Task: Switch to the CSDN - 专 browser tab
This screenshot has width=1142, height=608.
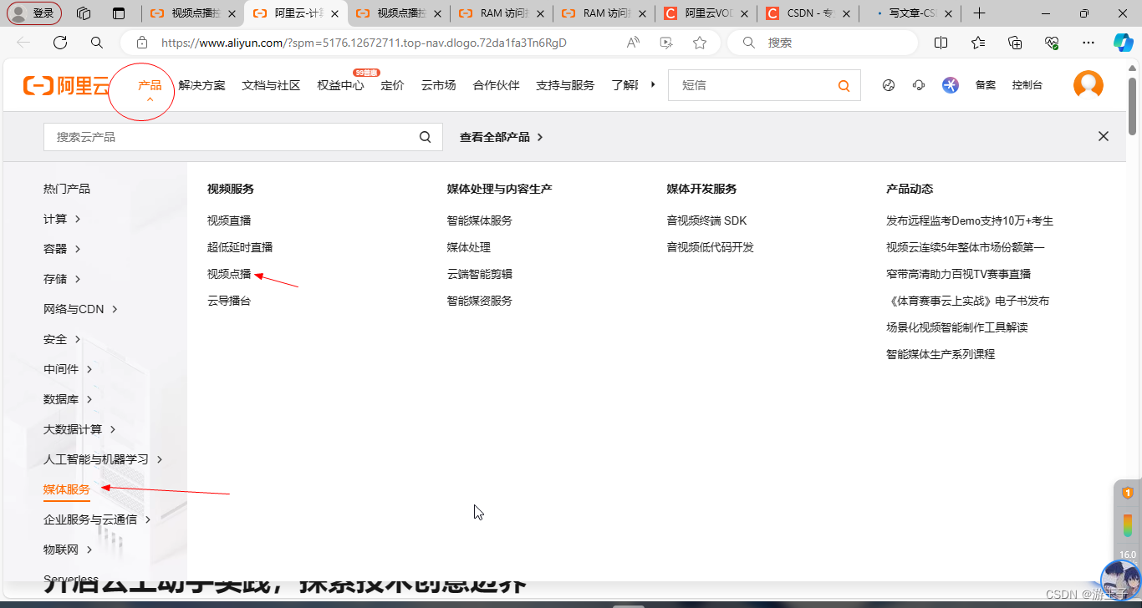Action: [808, 13]
